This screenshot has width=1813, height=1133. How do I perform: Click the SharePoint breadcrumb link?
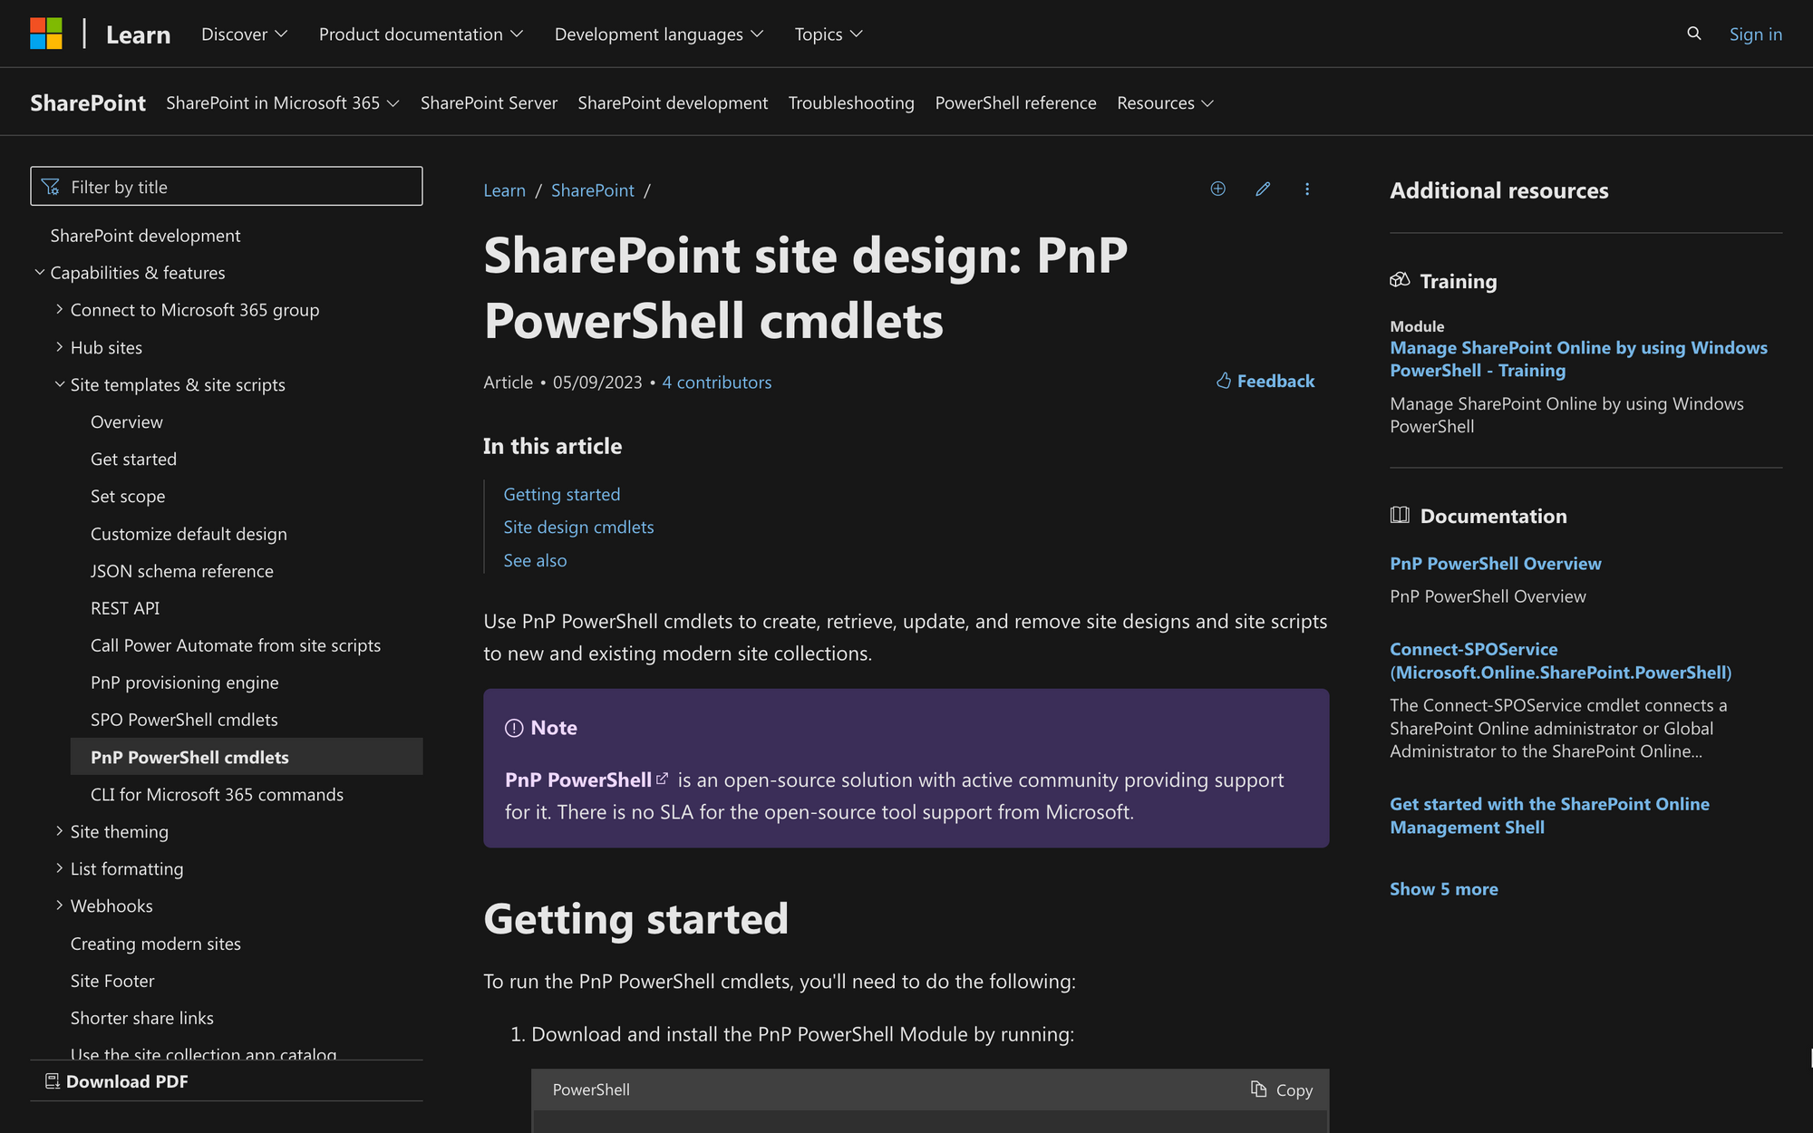click(593, 190)
